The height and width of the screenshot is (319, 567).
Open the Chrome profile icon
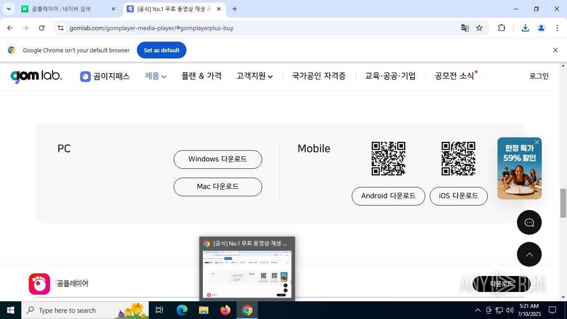[541, 28]
